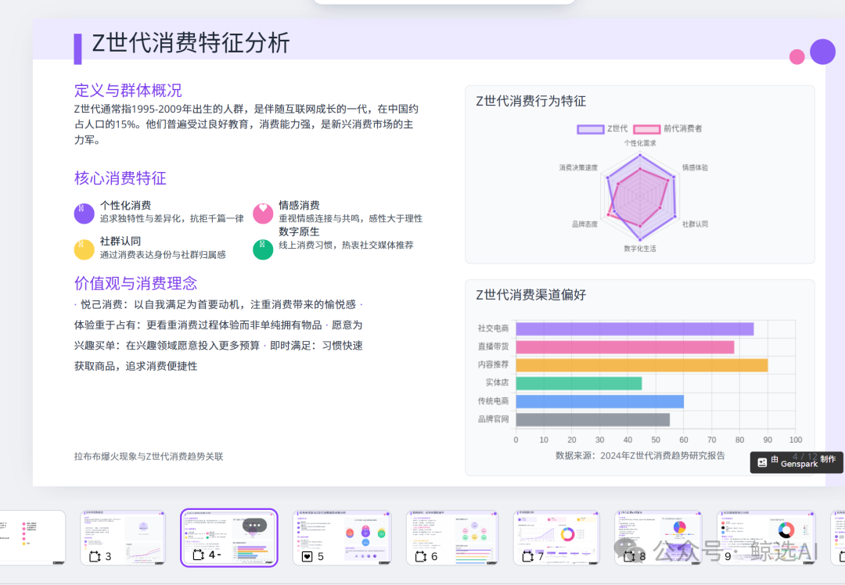Click the footer text 拉布布爆火现象与Z世代消费趋势关联
Image resolution: width=845 pixels, height=585 pixels.
[149, 456]
